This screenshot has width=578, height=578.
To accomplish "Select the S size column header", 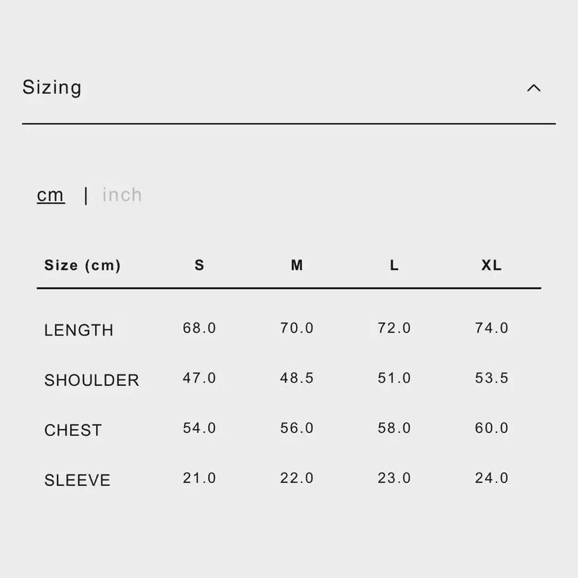I will tap(199, 265).
